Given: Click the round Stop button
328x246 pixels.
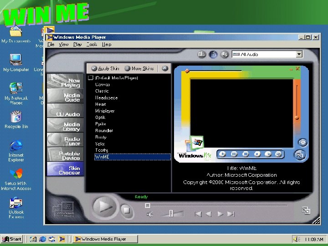Looking at the screenshot, I should coord(126,210).
